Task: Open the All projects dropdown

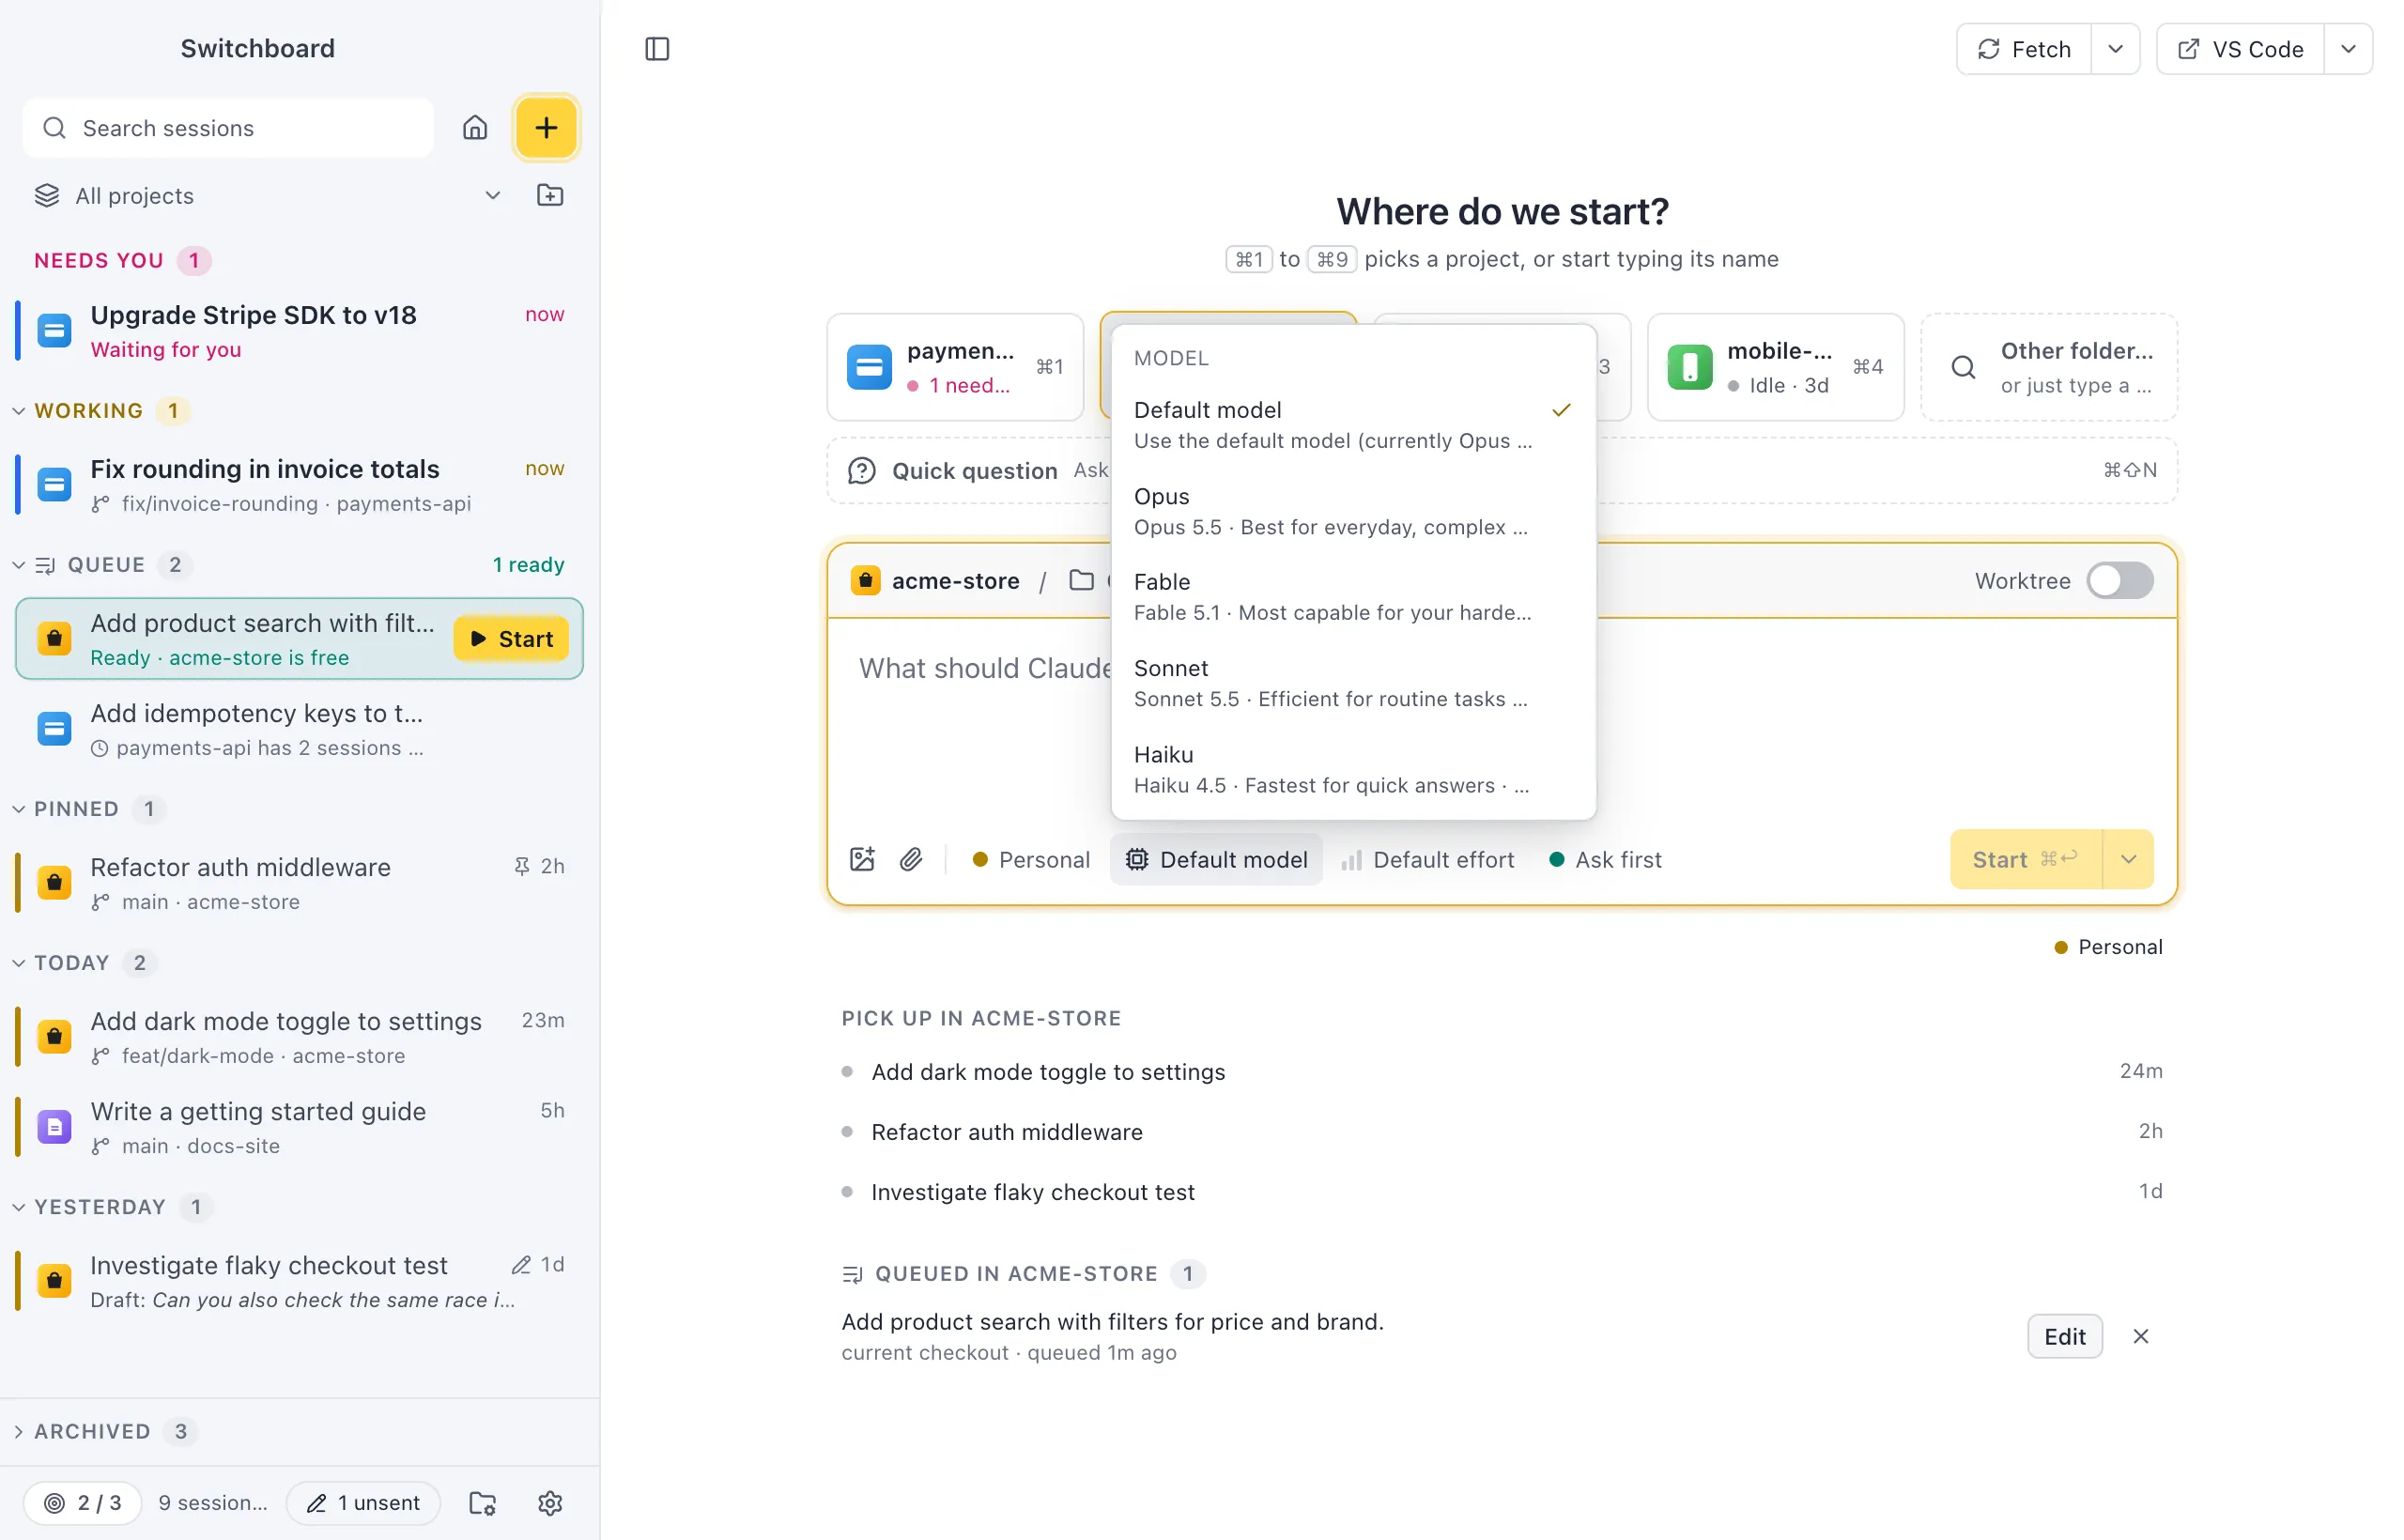Action: (x=268, y=196)
